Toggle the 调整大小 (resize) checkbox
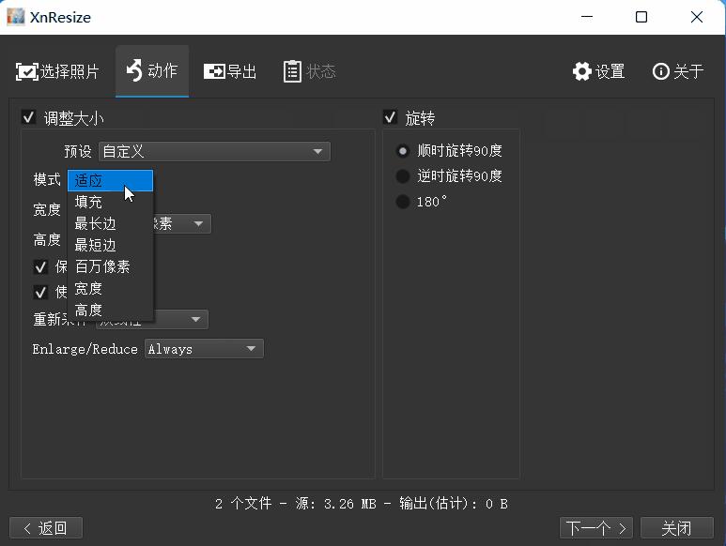The width and height of the screenshot is (726, 546). (x=28, y=118)
